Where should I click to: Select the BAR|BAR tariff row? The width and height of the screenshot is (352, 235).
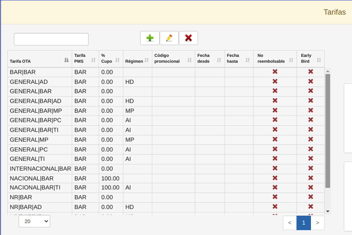pos(166,72)
